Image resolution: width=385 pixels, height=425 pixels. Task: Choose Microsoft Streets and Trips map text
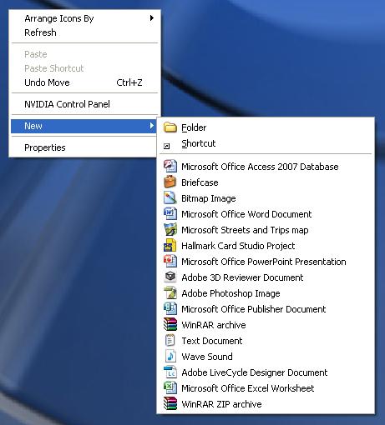245,230
